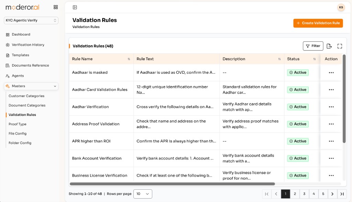
Task: Click Active status badge for Bank Account Verification
Action: pos(298,158)
